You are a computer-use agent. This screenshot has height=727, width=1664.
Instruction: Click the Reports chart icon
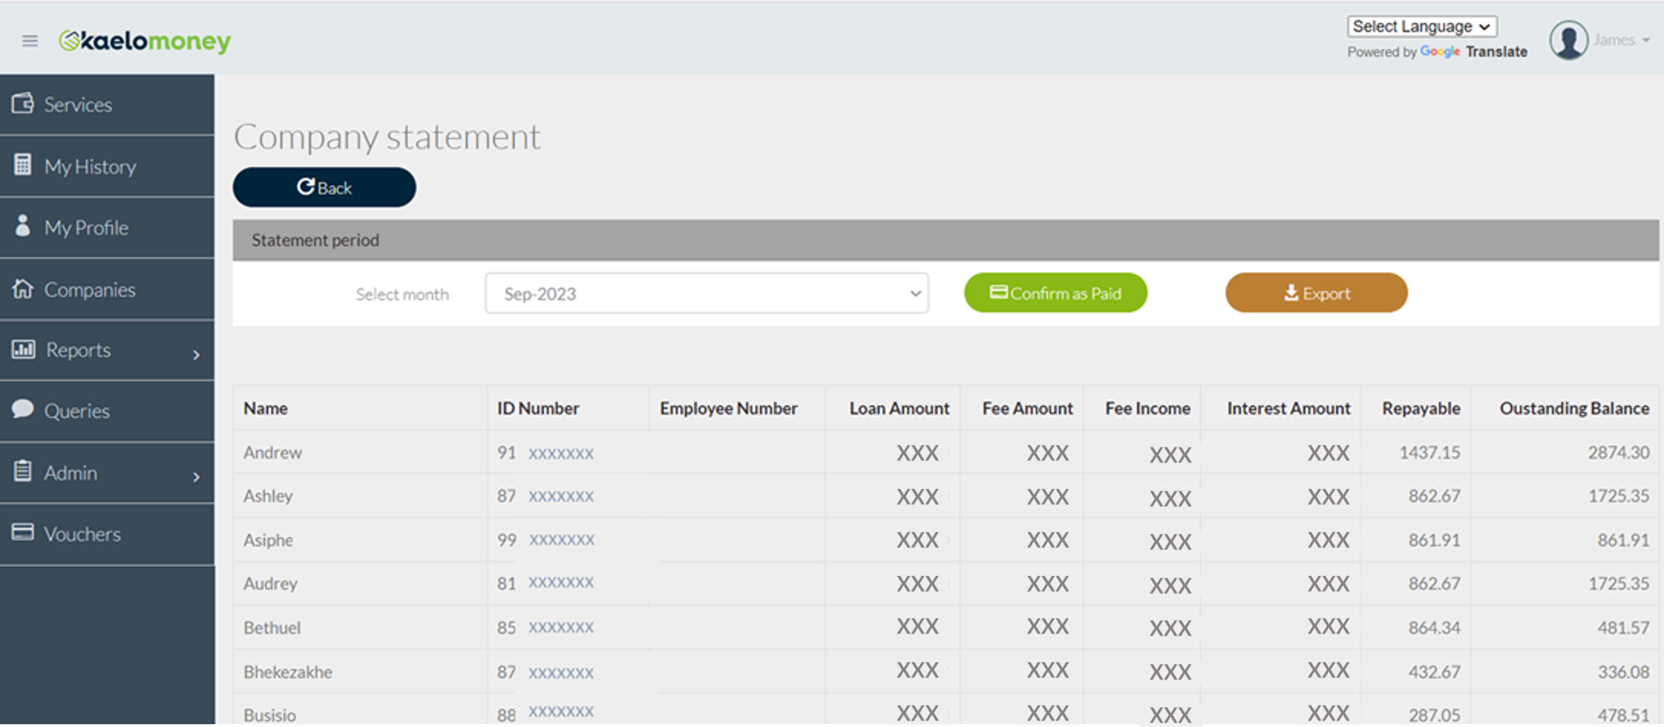pyautogui.click(x=23, y=349)
